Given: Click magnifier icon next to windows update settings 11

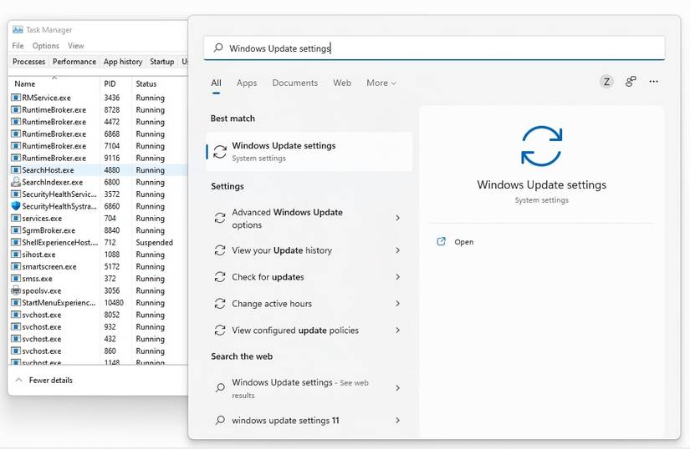Looking at the screenshot, I should tap(220, 420).
